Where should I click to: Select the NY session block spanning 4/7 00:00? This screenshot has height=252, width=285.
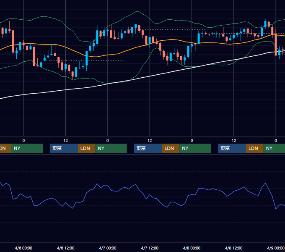(x=111, y=148)
